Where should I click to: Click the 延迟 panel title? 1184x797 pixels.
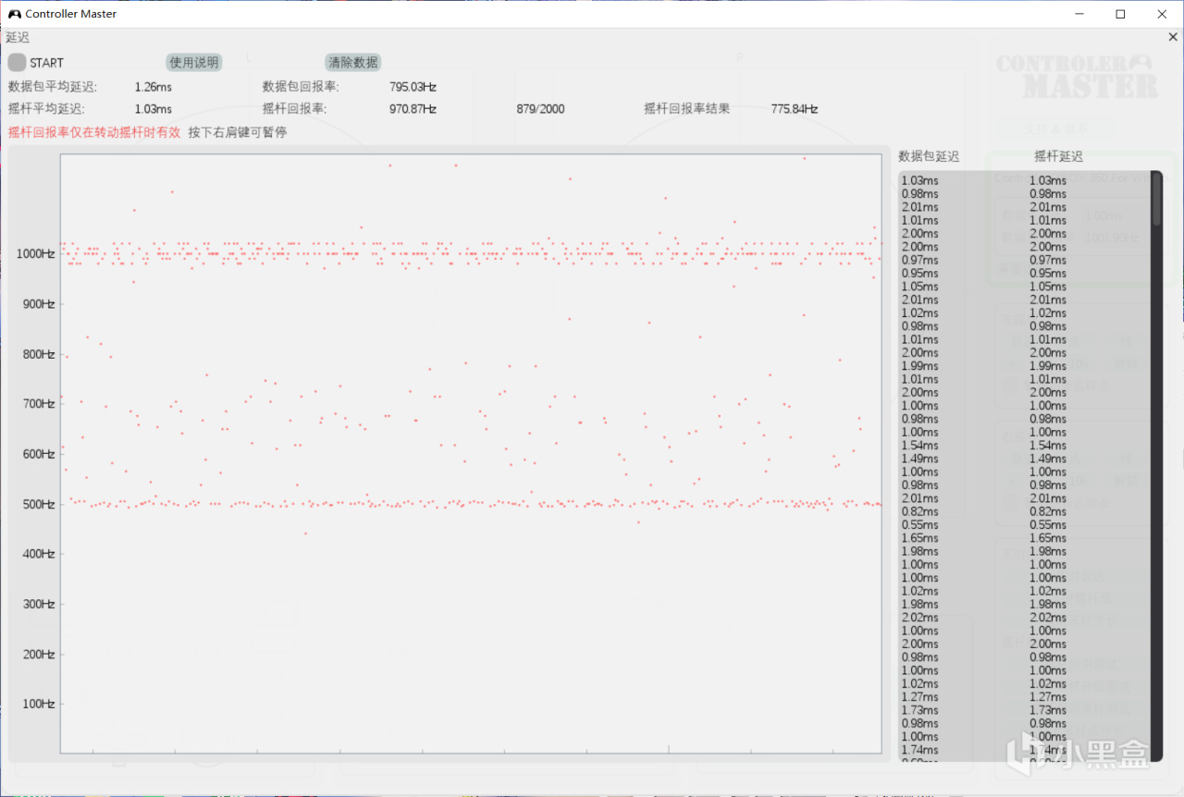pos(18,38)
